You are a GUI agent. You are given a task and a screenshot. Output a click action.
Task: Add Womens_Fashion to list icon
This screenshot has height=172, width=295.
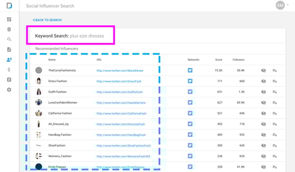(x=275, y=156)
